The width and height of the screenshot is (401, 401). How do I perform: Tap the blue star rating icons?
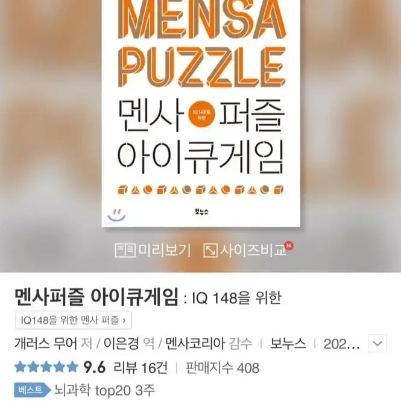point(46,367)
